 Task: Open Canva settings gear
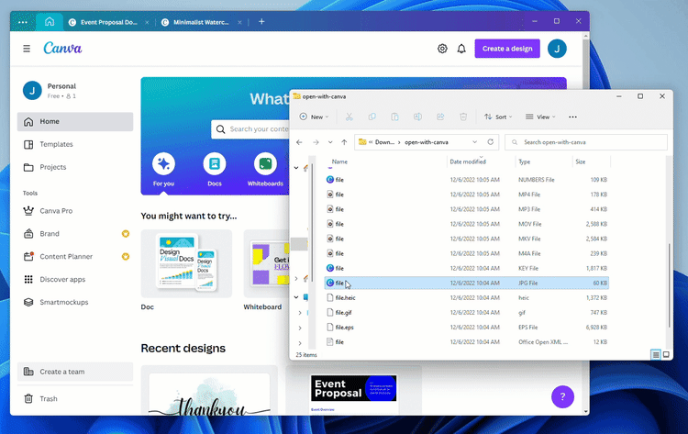[x=442, y=49]
